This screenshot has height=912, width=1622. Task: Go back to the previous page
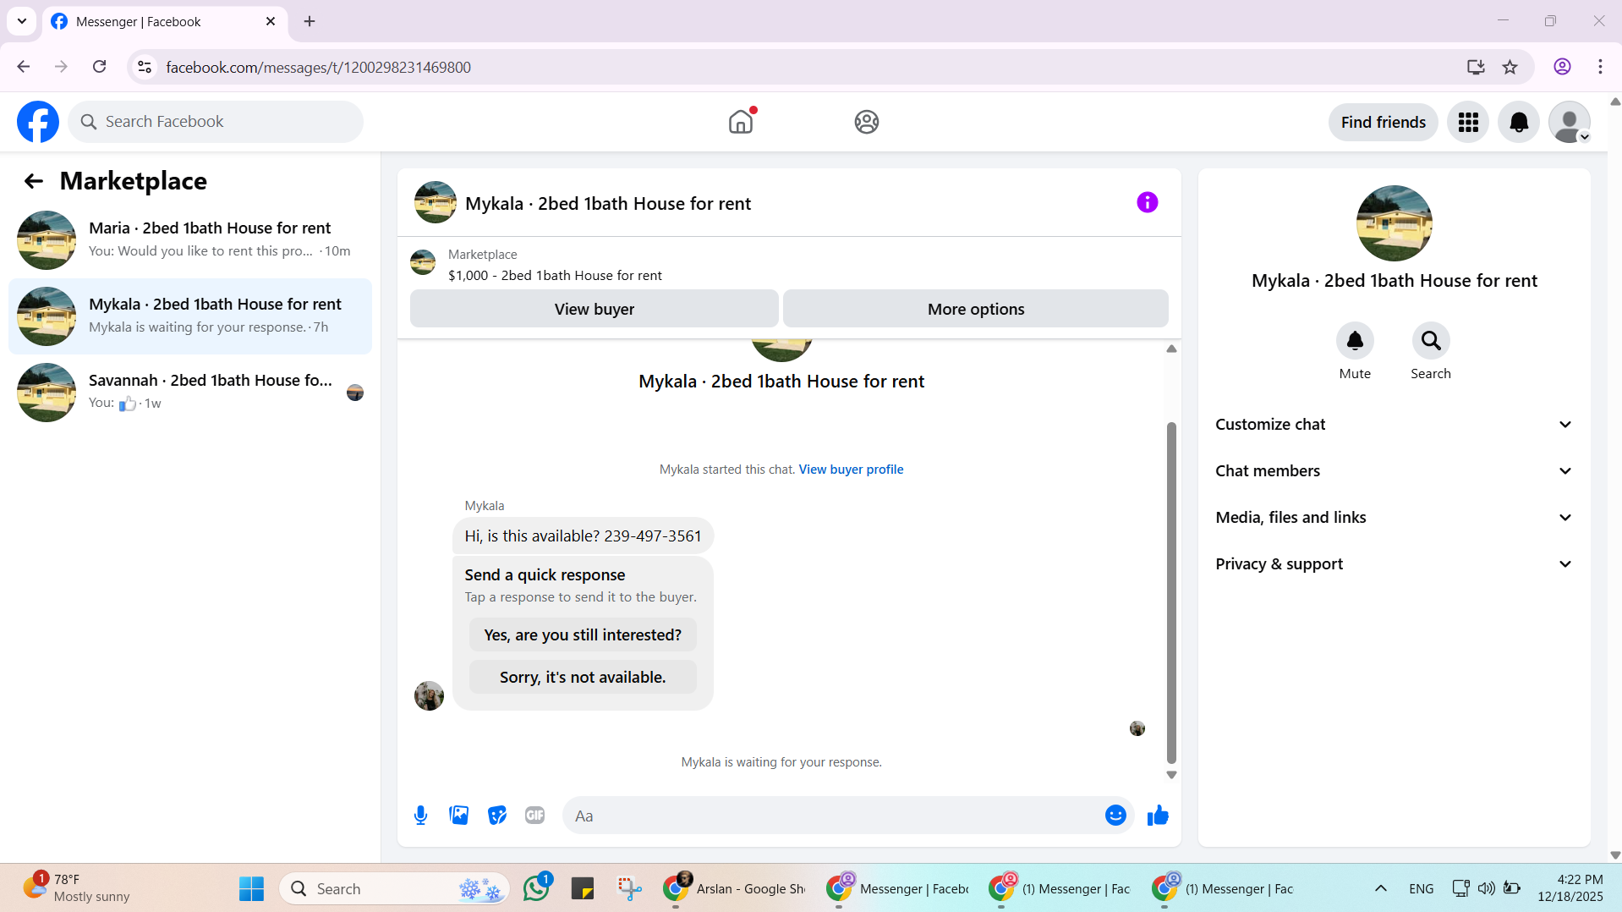coord(24,67)
